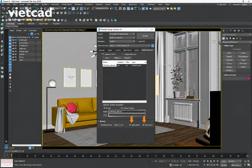This screenshot has width=252, height=168.
Task: Lock the View to Render viewport
Action: [153, 46]
